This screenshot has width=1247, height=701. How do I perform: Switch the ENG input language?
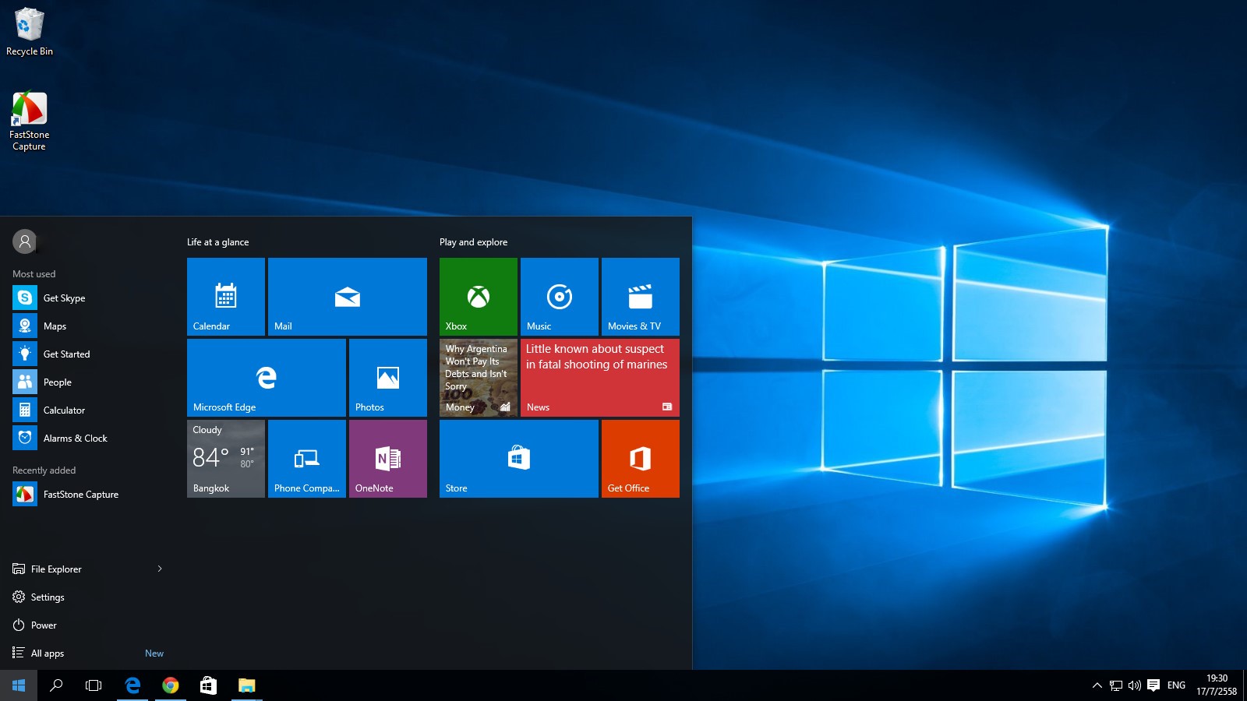pos(1176,685)
